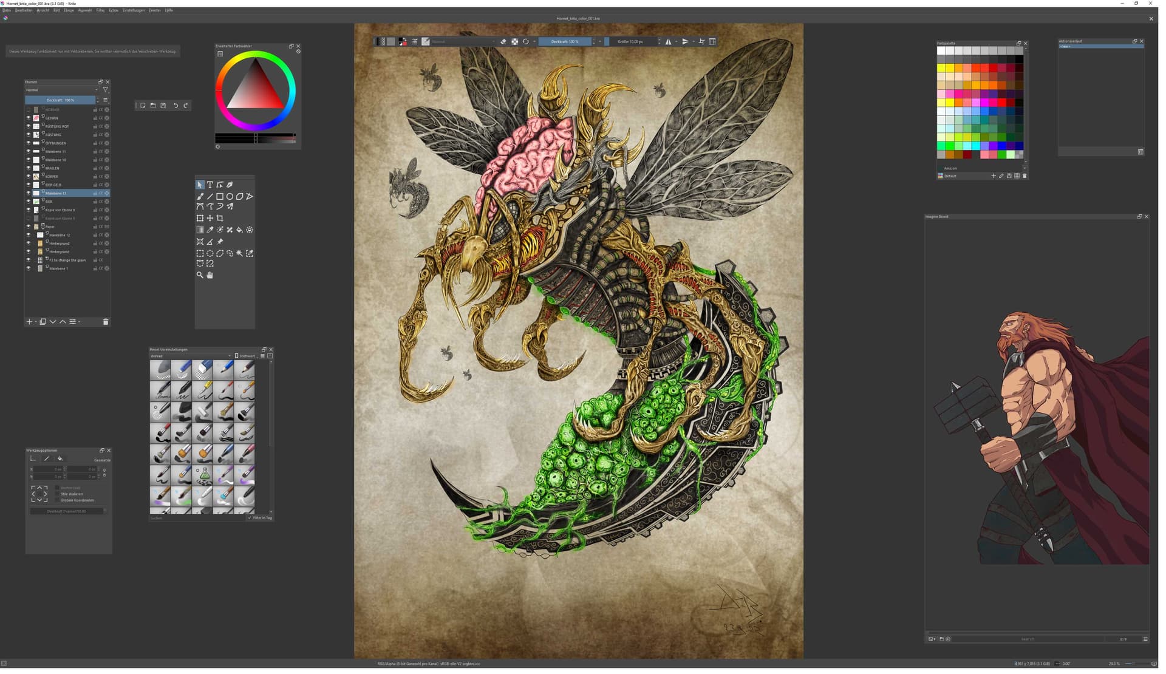1166x674 pixels.
Task: Select the Text tool in toolbox
Action: pos(210,185)
